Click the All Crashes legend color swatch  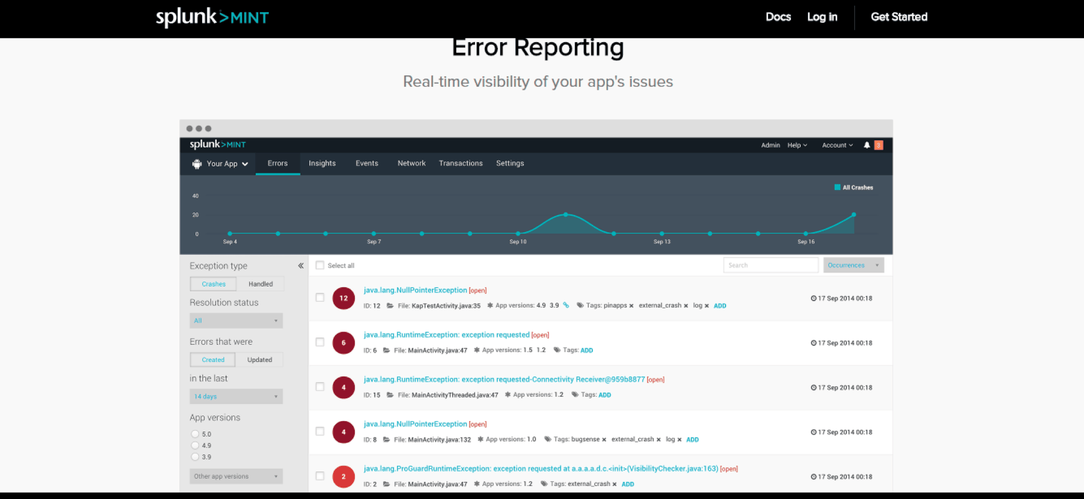[837, 187]
